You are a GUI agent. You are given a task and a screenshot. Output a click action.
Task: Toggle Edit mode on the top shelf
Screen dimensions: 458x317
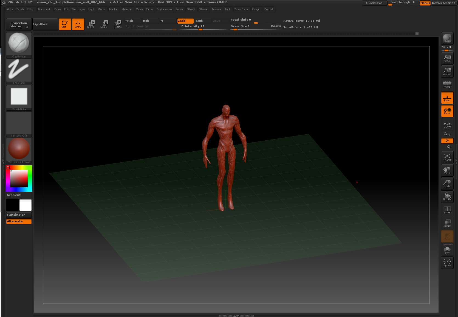point(65,24)
